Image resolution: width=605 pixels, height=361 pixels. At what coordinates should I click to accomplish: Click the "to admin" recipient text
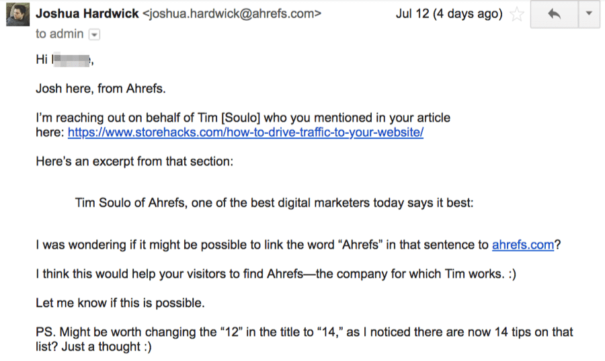tap(59, 34)
